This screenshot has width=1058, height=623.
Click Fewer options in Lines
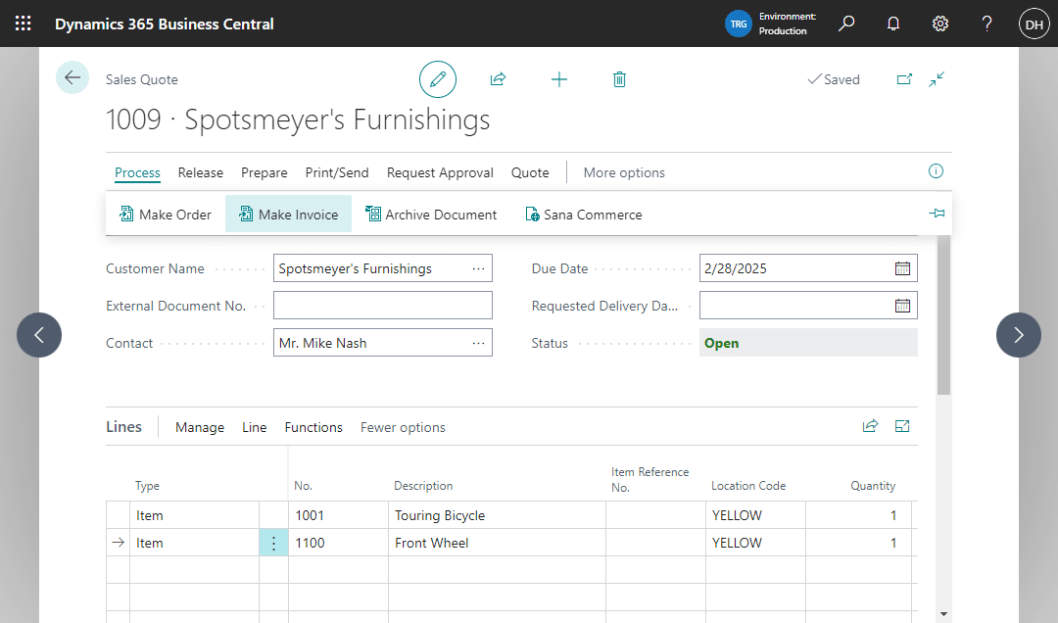click(403, 427)
